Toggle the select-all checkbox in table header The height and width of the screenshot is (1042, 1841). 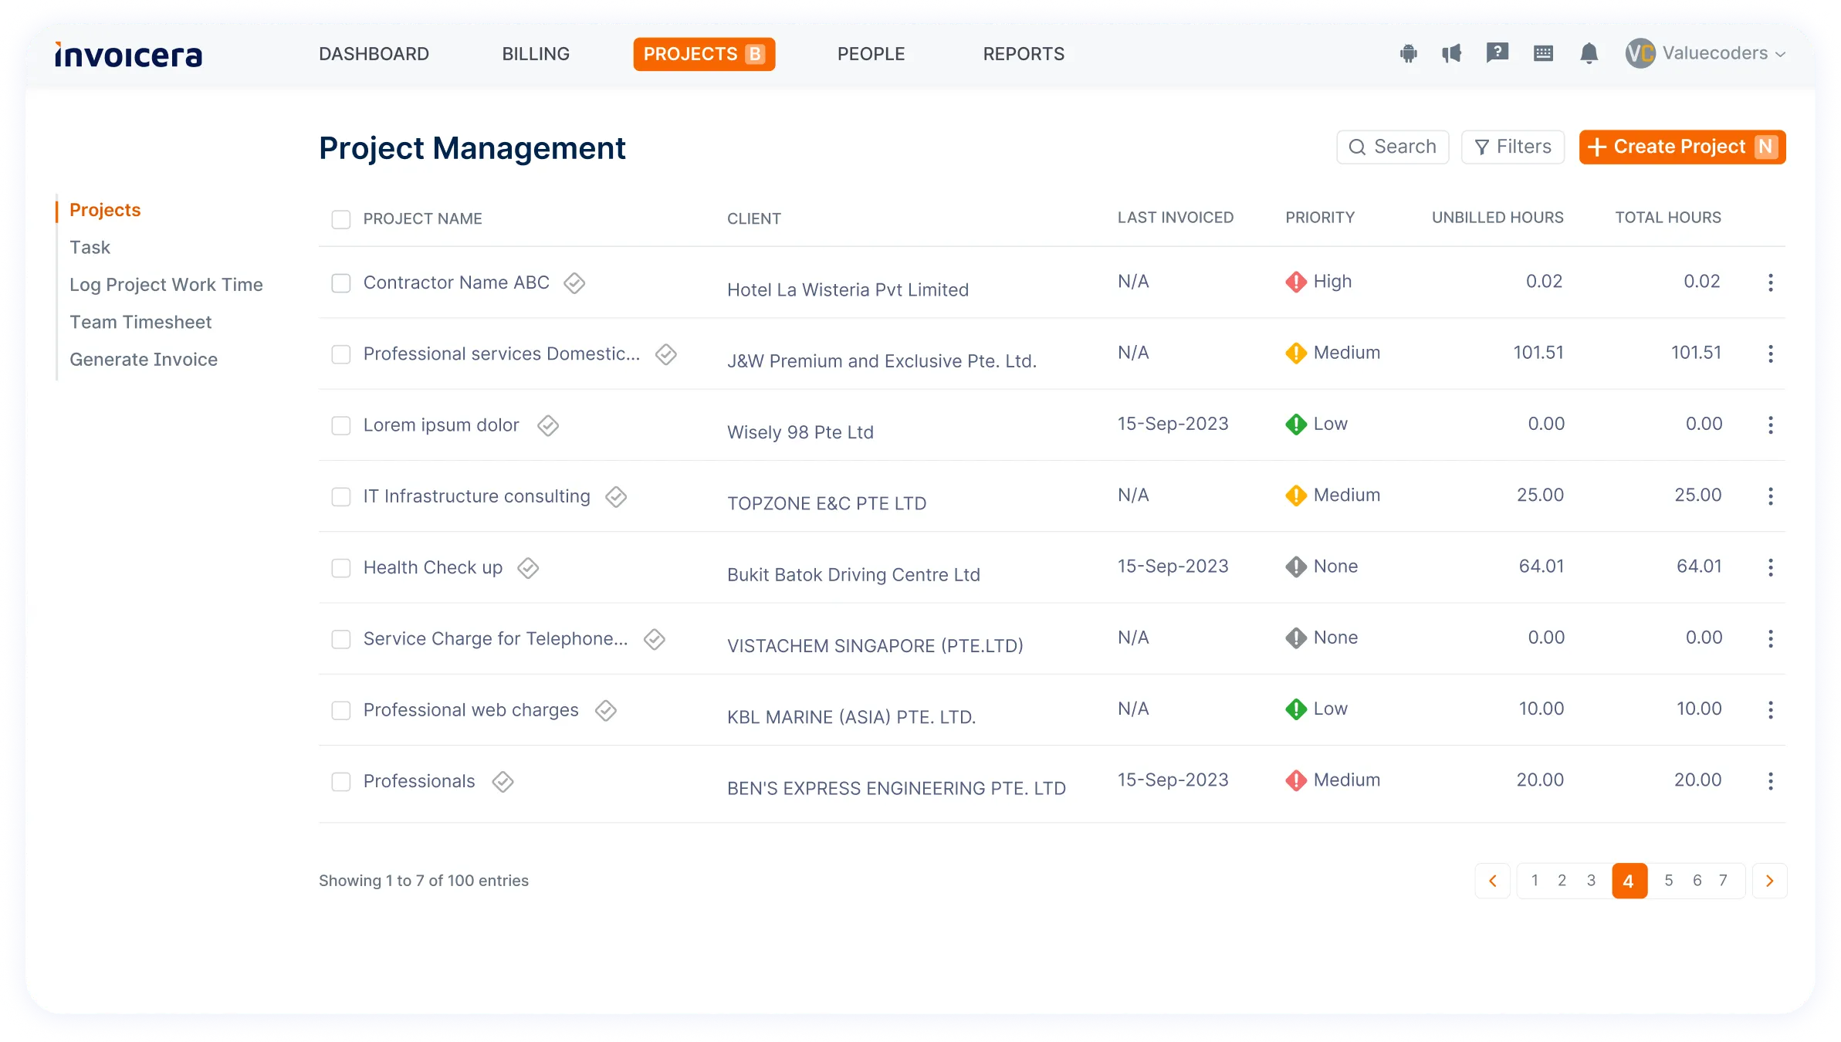341,219
